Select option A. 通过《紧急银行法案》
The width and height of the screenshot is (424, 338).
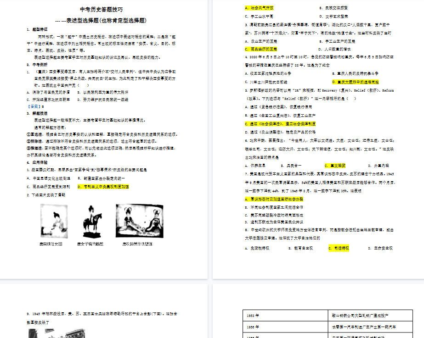[x=278, y=107]
